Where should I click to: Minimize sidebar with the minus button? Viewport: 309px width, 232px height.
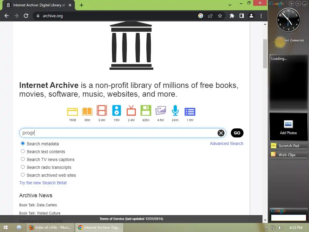[305, 4]
